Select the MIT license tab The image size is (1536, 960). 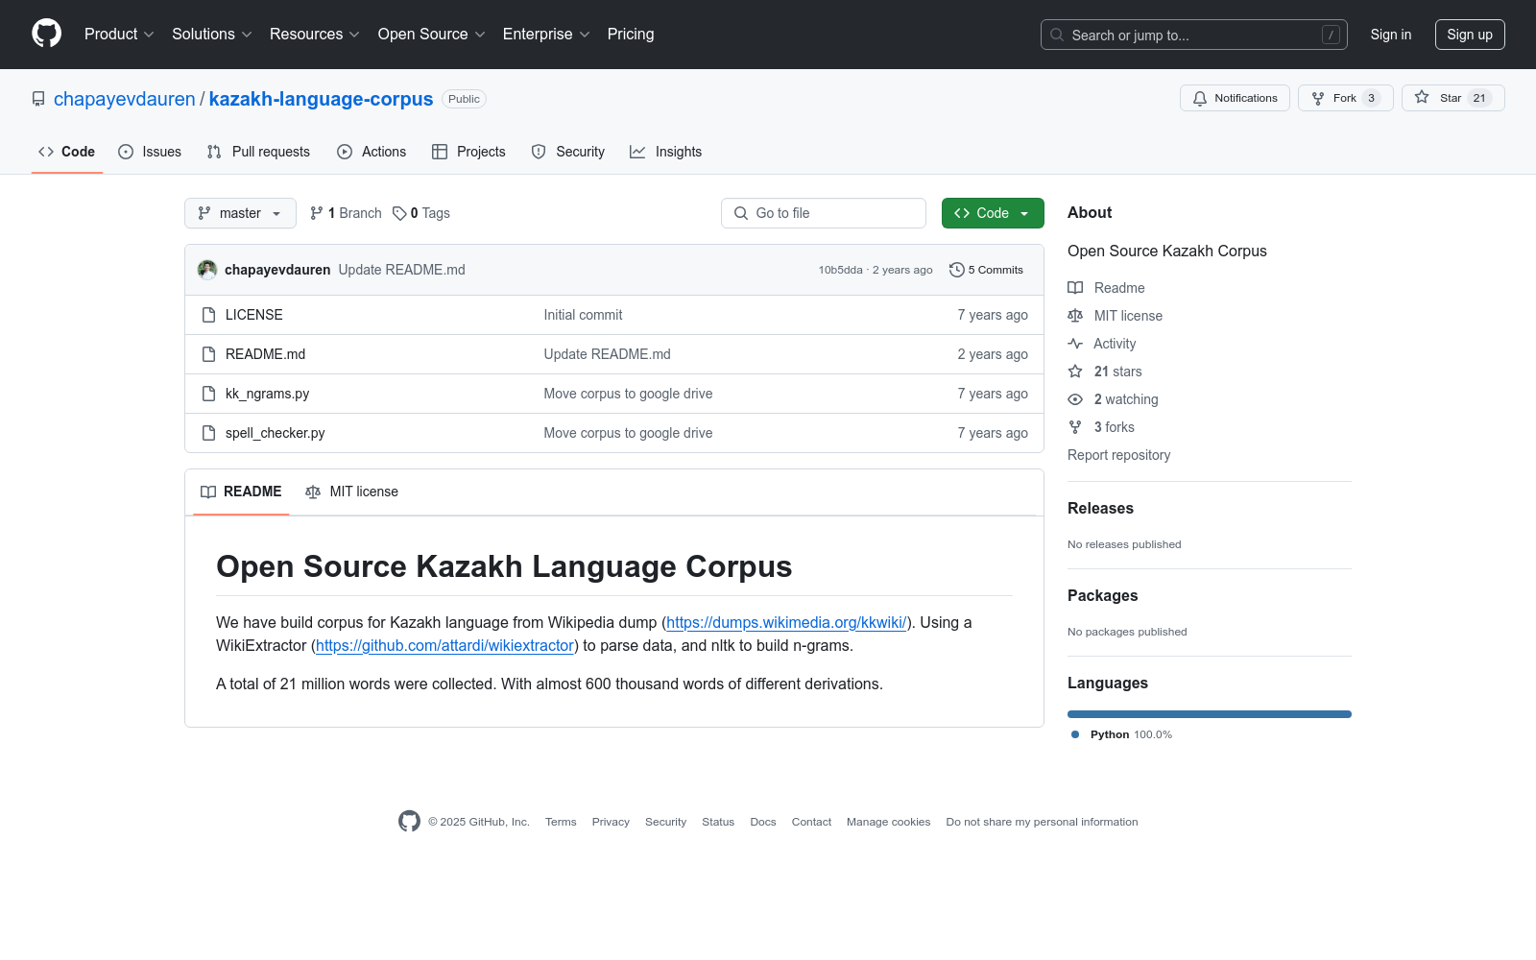pos(351,492)
